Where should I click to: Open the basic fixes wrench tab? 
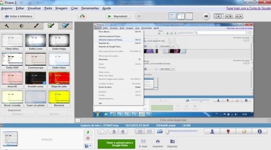pos(7,26)
